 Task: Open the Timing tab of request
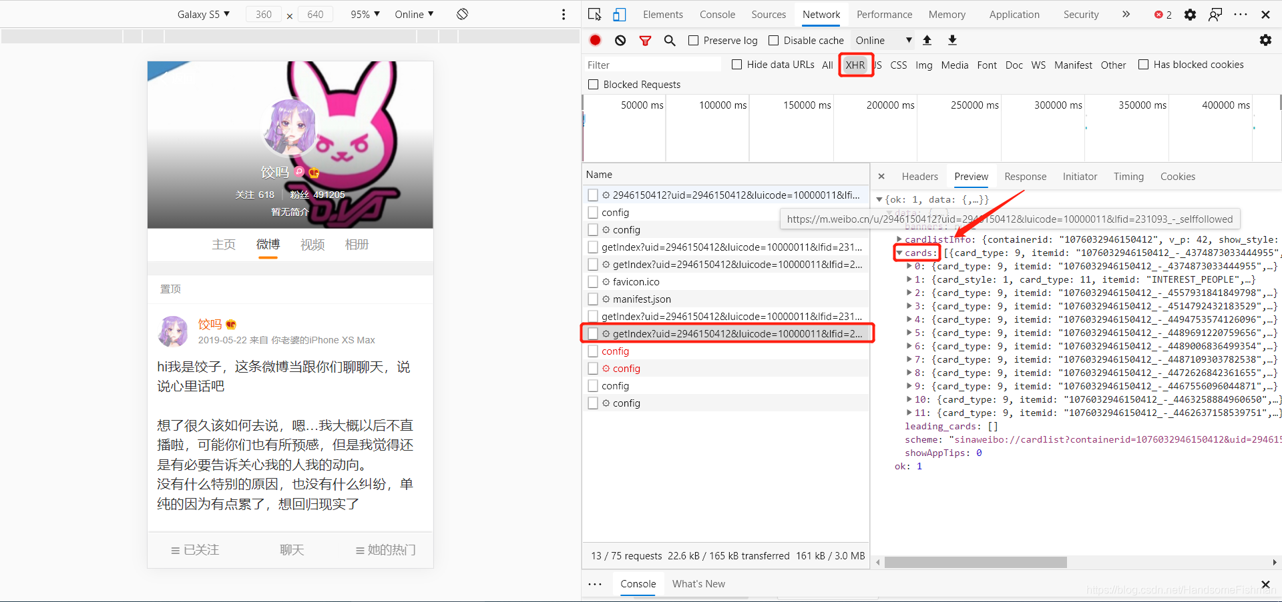[x=1128, y=177]
